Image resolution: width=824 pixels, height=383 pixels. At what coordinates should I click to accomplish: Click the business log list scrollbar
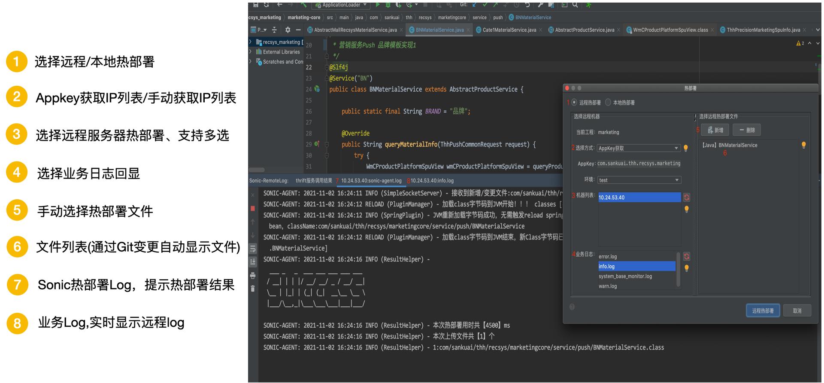678,269
